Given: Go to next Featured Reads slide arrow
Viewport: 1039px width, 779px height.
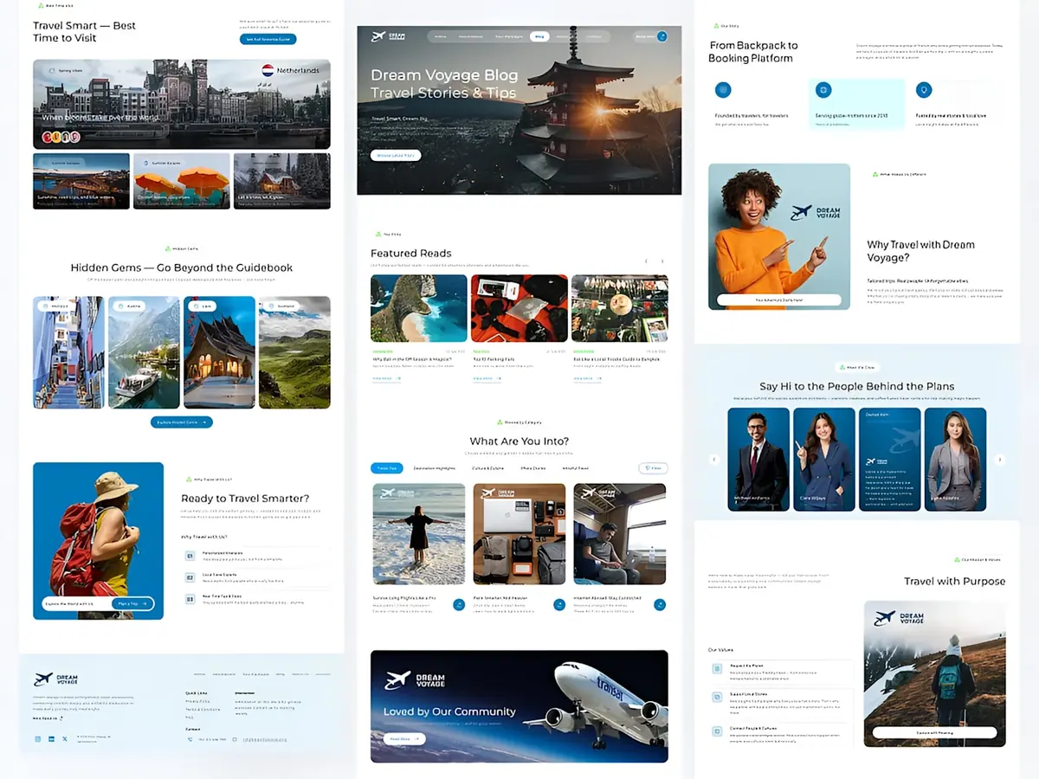Looking at the screenshot, I should (662, 261).
